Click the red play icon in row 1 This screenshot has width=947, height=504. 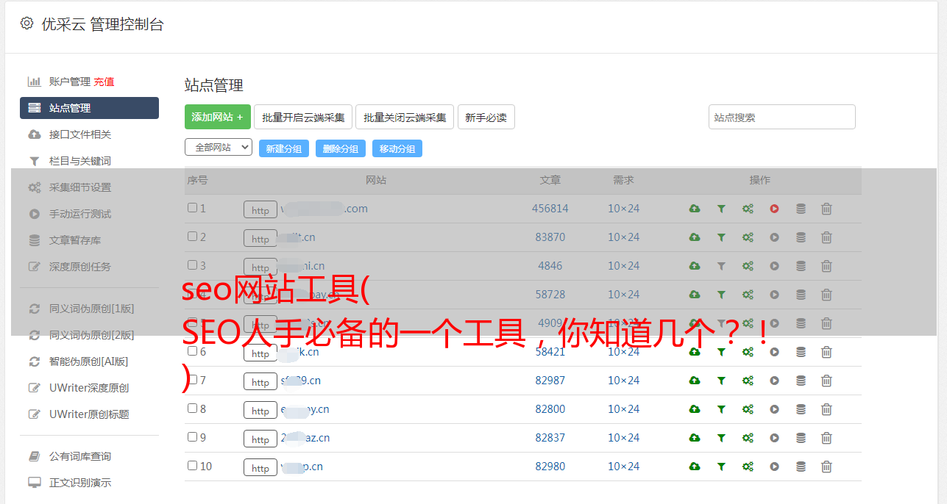[x=774, y=209]
